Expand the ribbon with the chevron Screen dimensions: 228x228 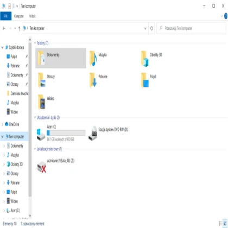pos(221,16)
